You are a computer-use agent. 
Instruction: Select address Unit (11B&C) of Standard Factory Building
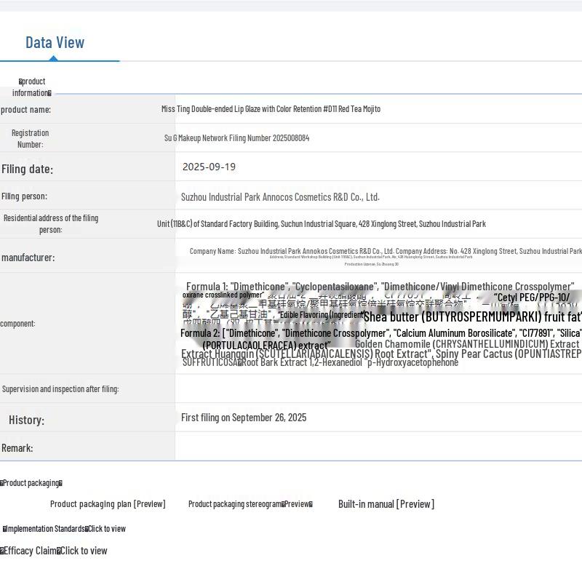point(322,224)
